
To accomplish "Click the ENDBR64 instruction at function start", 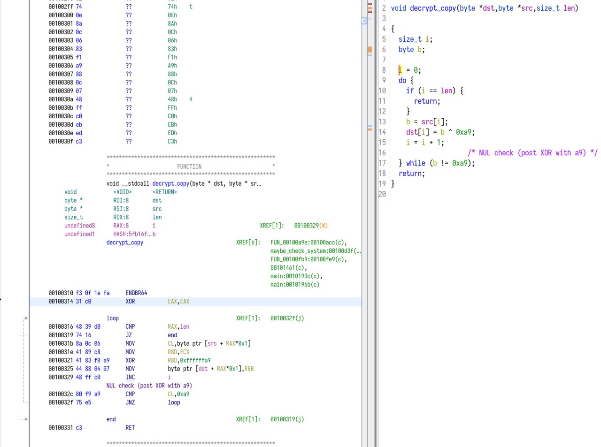I will (136, 293).
